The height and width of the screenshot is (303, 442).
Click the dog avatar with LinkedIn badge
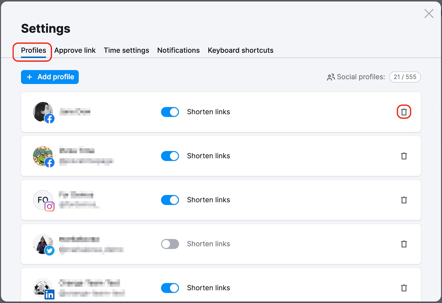43,288
